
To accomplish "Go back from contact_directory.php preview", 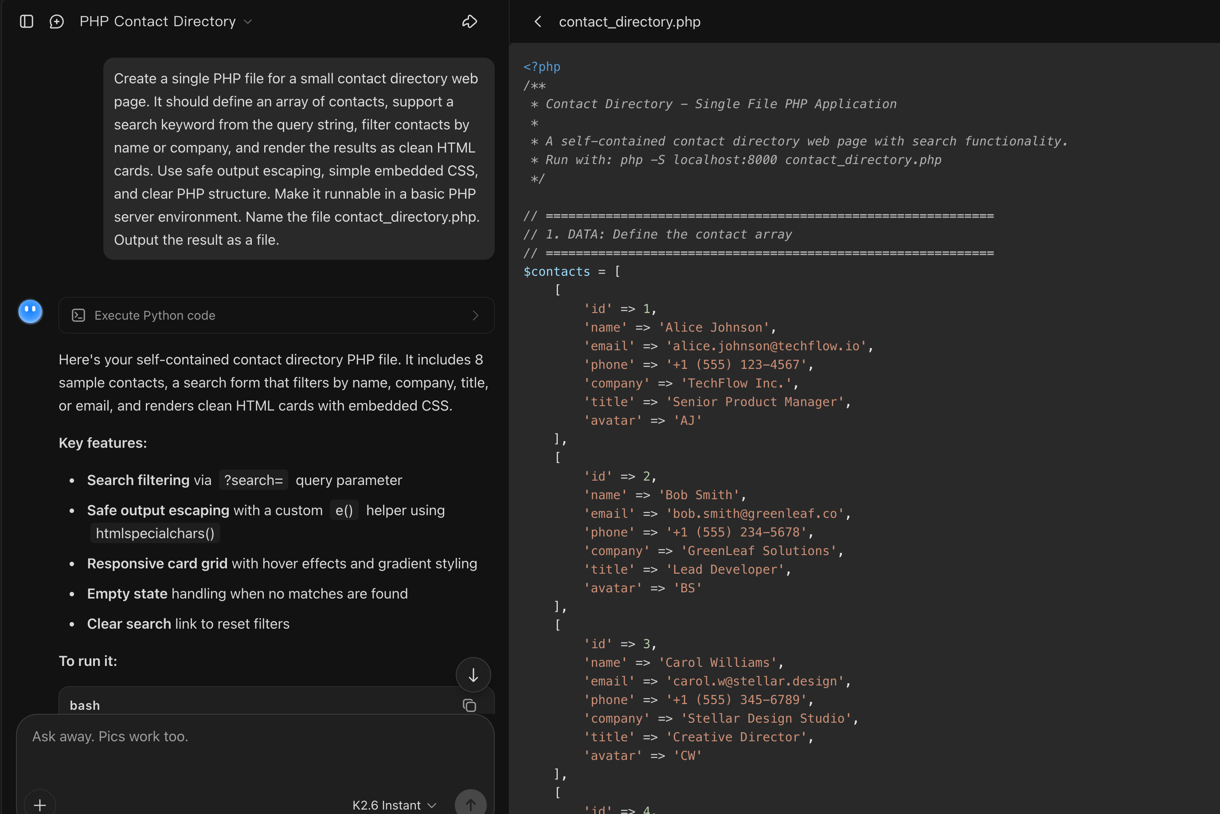I will pyautogui.click(x=538, y=21).
